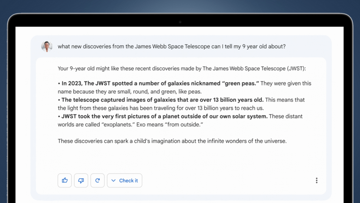Screen dimensions: 360x203
Task: Click the user's James Webb question text
Action: point(171,47)
